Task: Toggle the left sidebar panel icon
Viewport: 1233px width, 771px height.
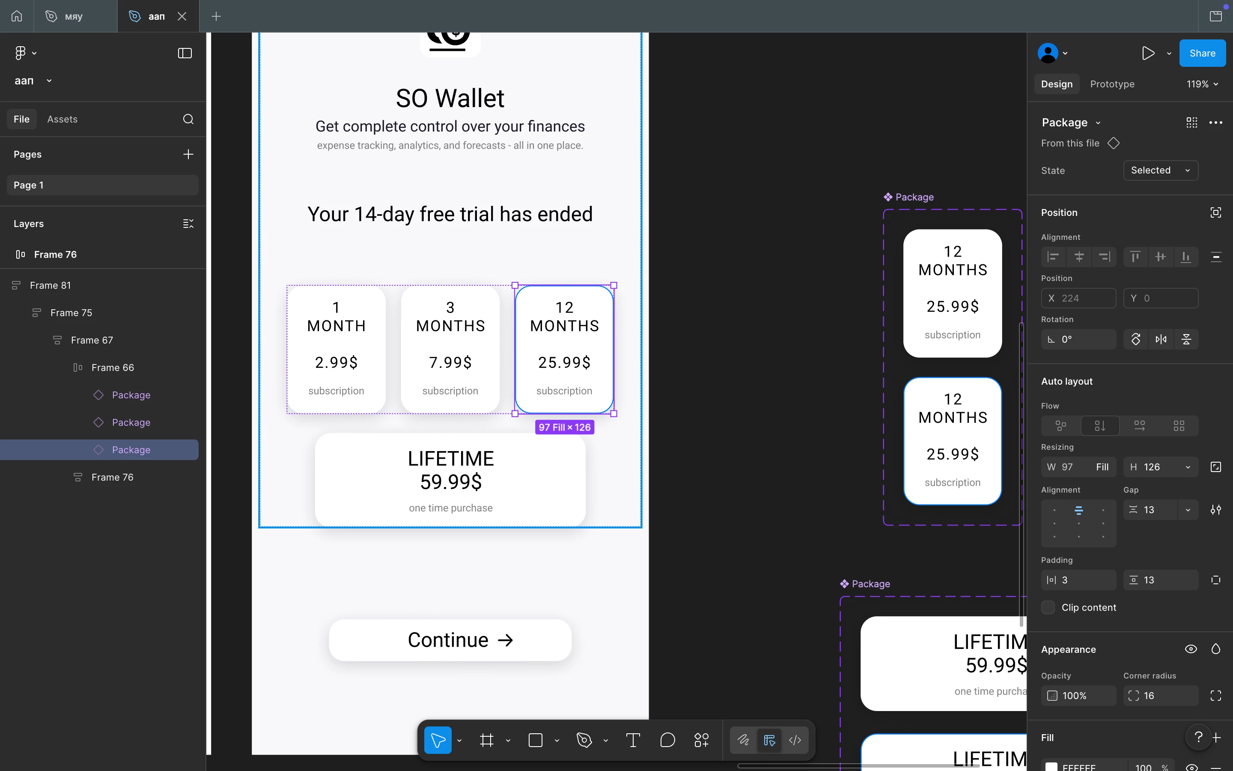Action: (185, 53)
